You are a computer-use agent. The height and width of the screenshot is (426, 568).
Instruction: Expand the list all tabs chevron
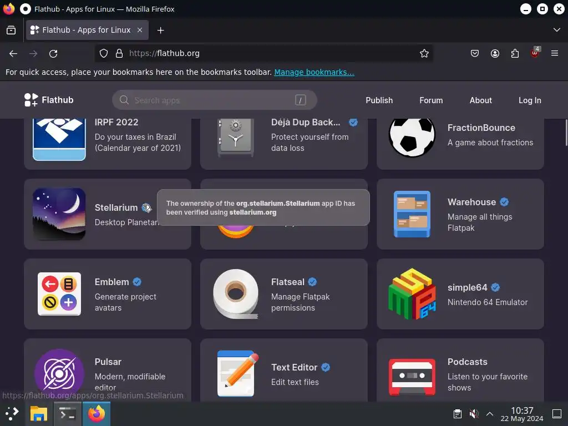[x=557, y=30]
